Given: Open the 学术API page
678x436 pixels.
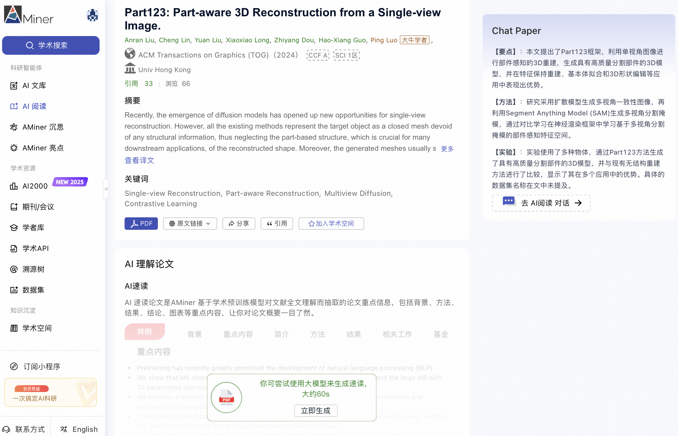Looking at the screenshot, I should (x=35, y=248).
